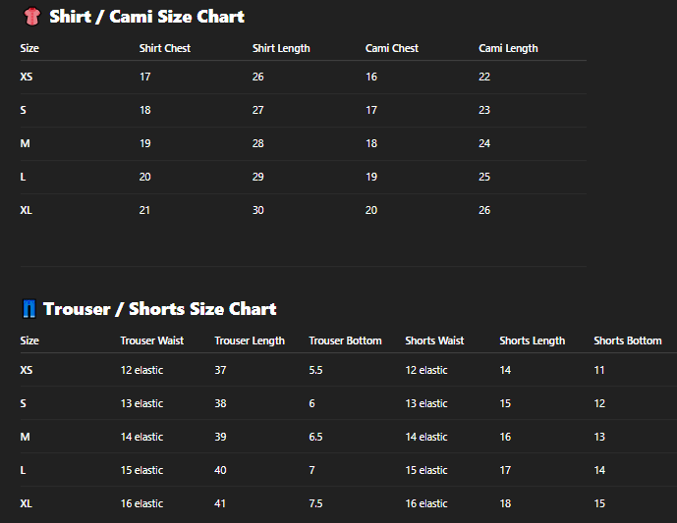Click the Trouser Bottom column header
Viewport: 677px width, 523px height.
click(346, 340)
